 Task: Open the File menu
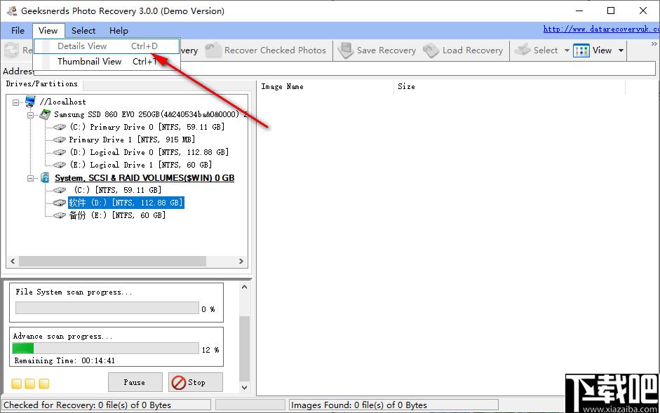coord(18,31)
